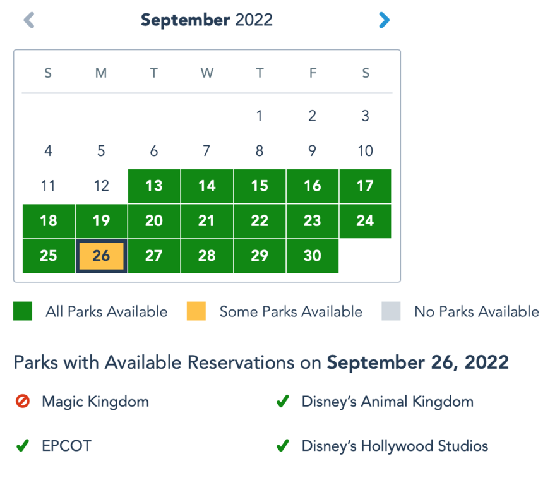Select September 21 date
Screen dimensions: 550x485
(x=207, y=221)
